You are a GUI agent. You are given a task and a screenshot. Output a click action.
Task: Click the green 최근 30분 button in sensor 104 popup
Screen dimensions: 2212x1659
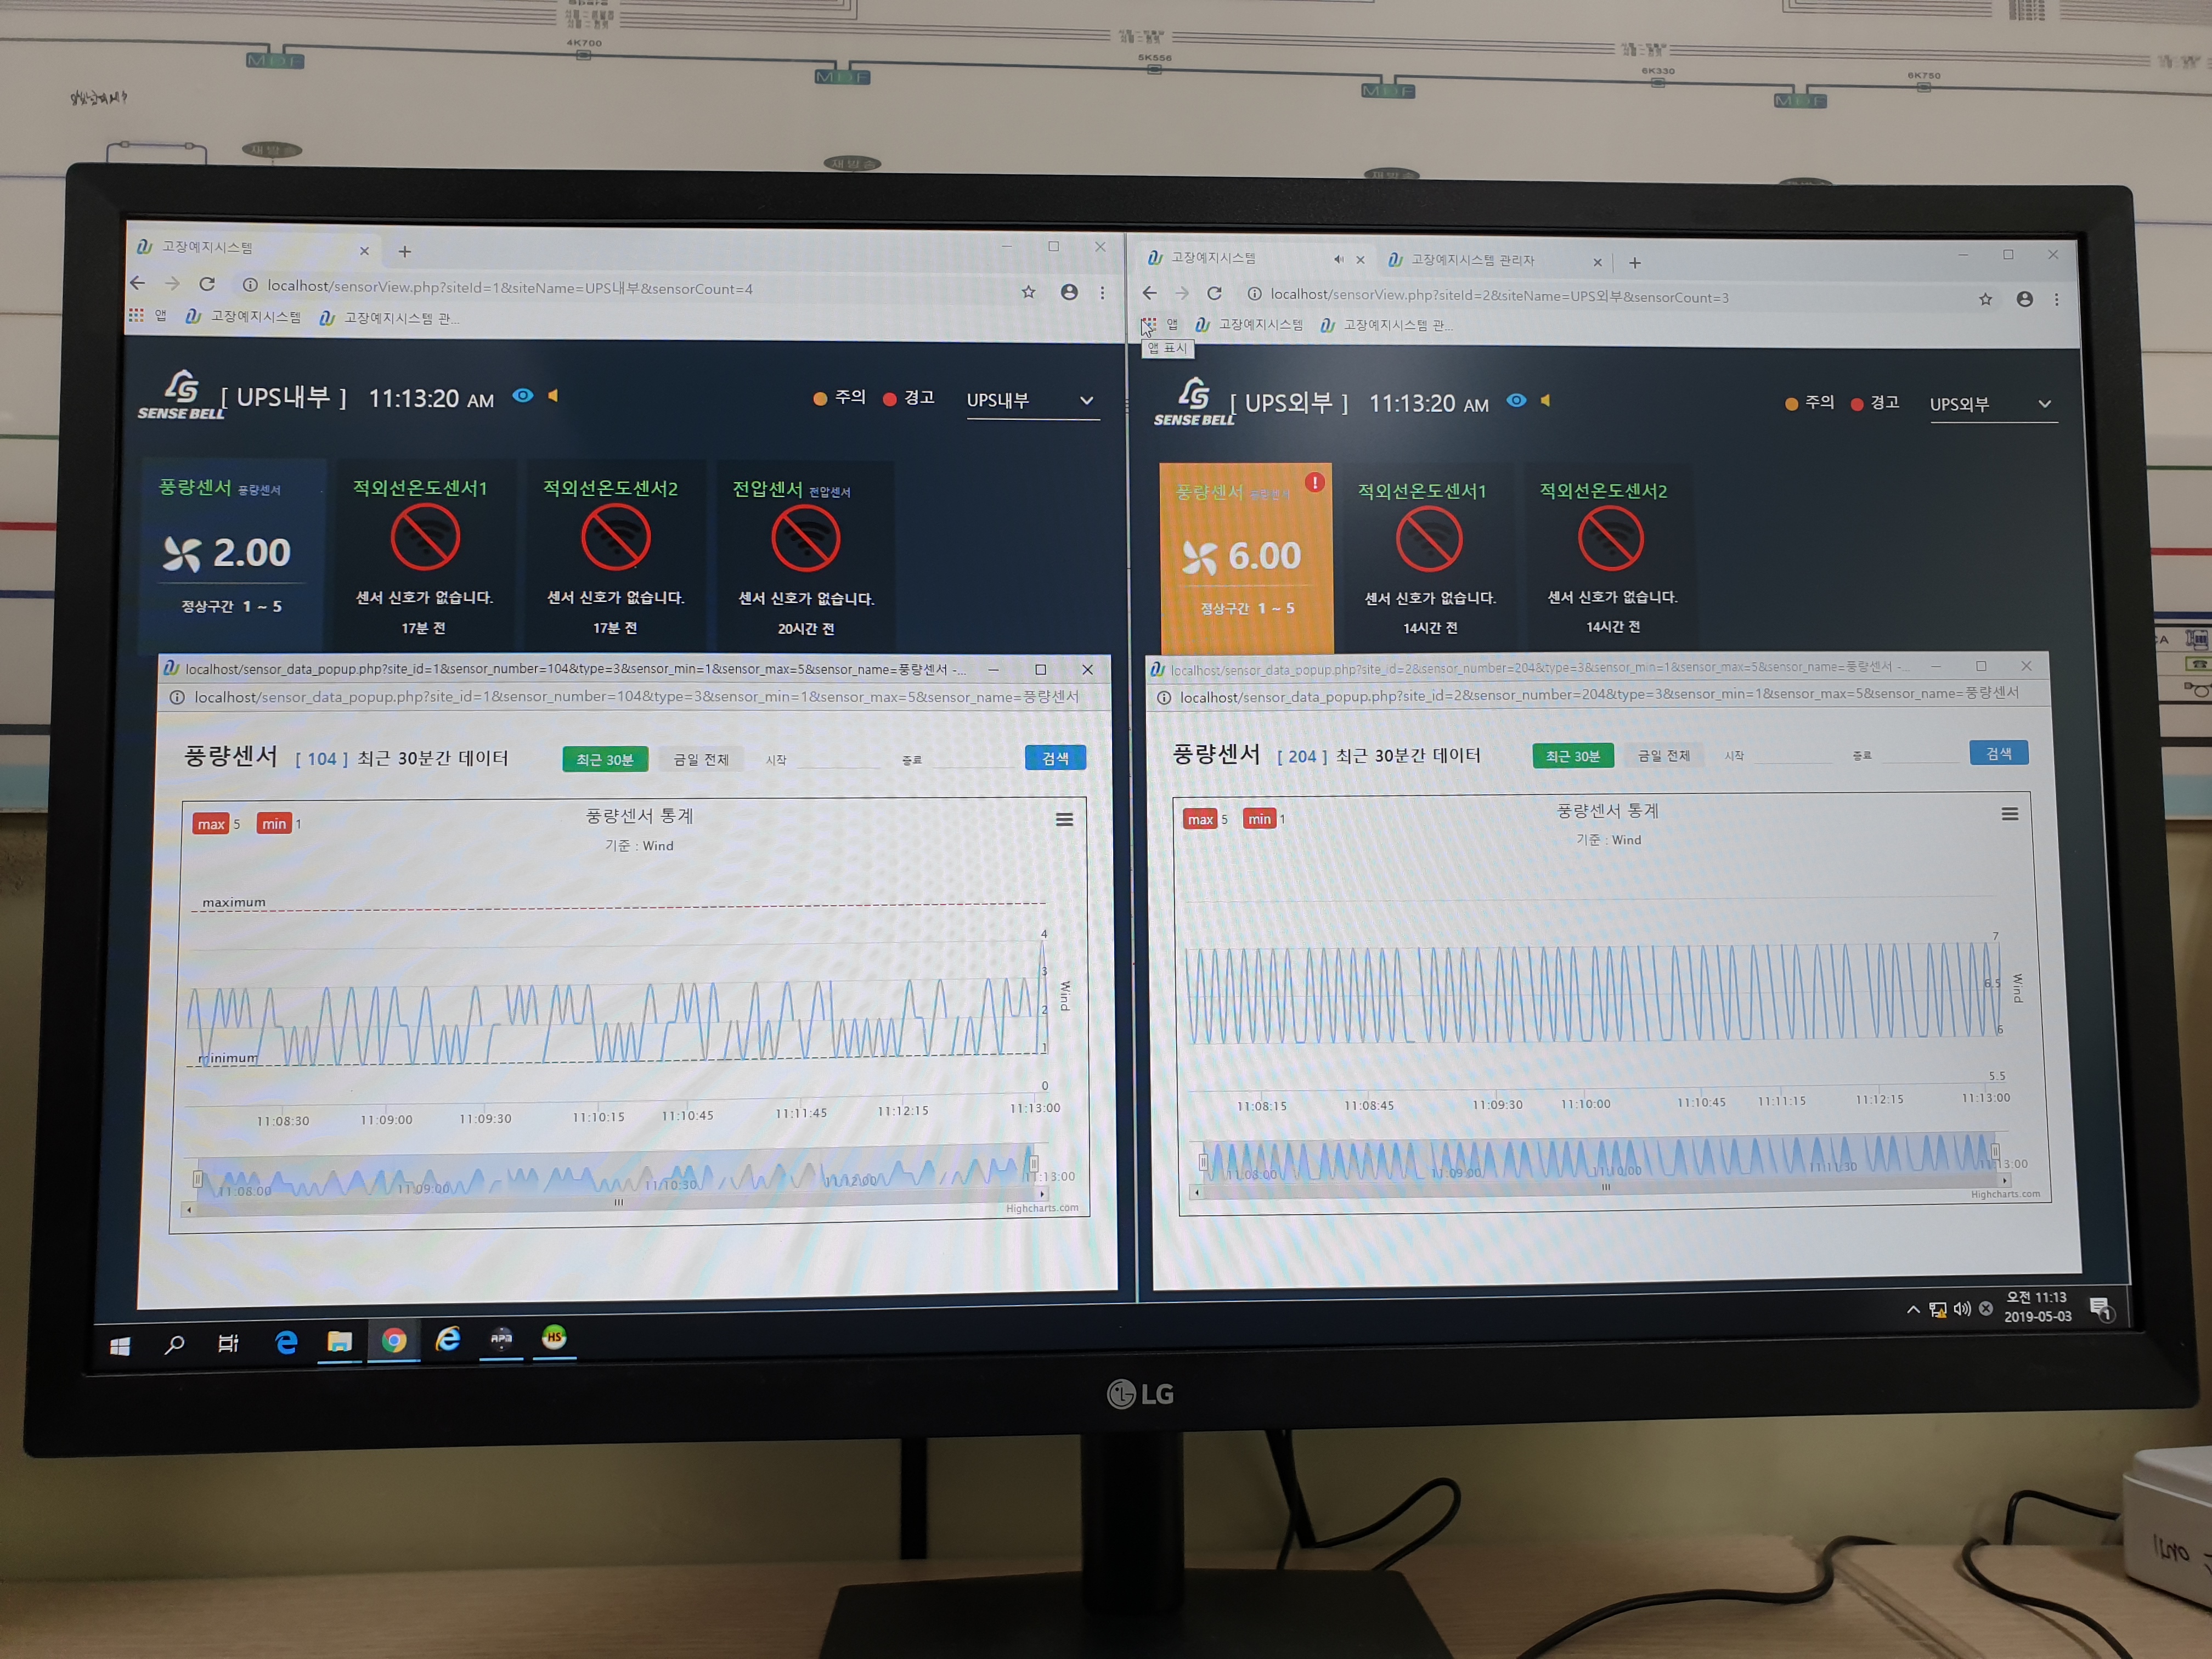pyautogui.click(x=605, y=760)
